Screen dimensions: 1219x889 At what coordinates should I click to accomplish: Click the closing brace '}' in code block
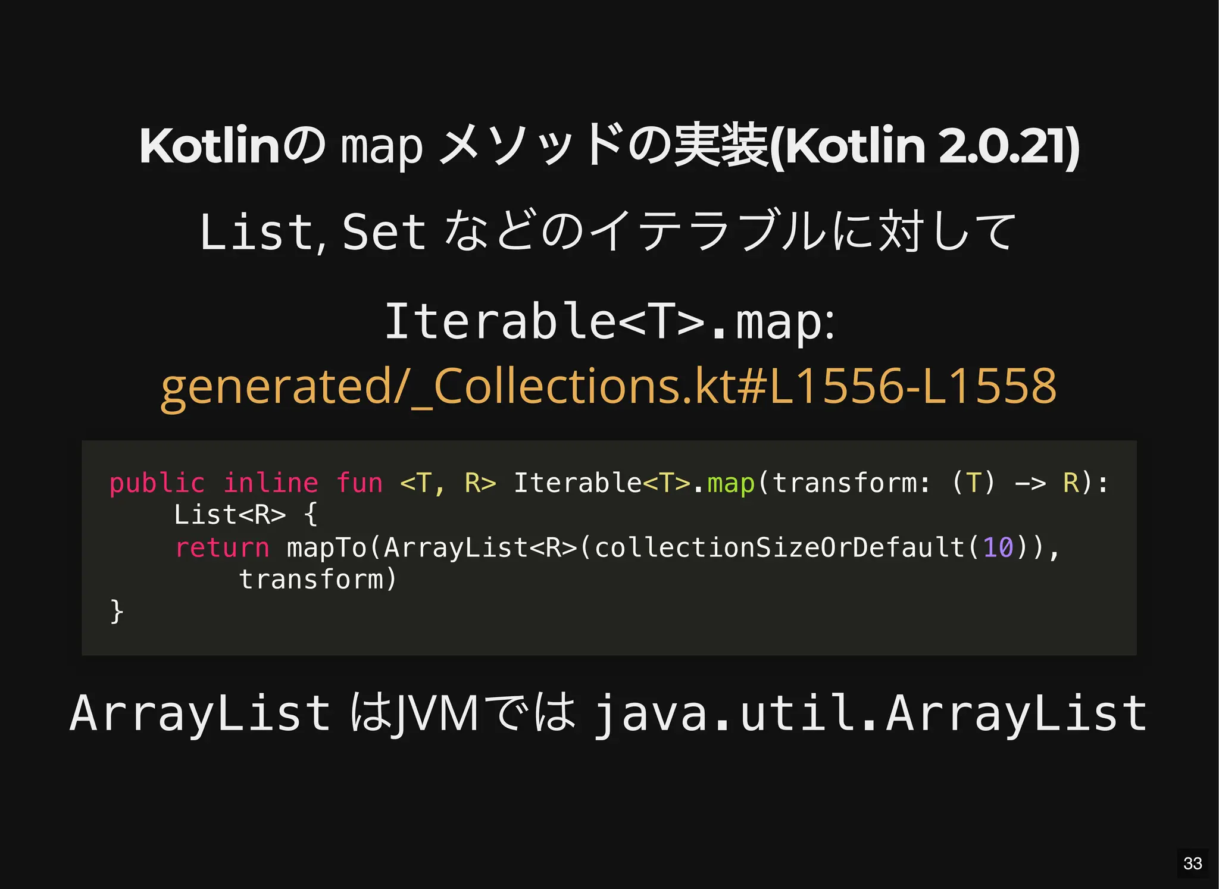(117, 612)
